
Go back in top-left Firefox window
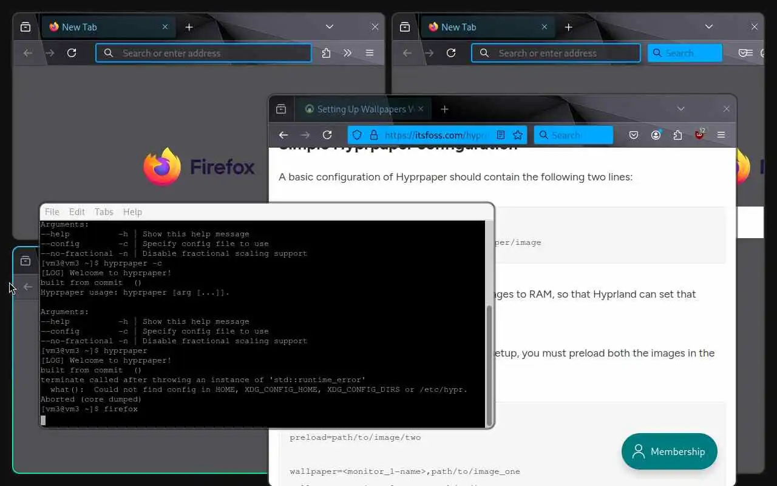(28, 53)
